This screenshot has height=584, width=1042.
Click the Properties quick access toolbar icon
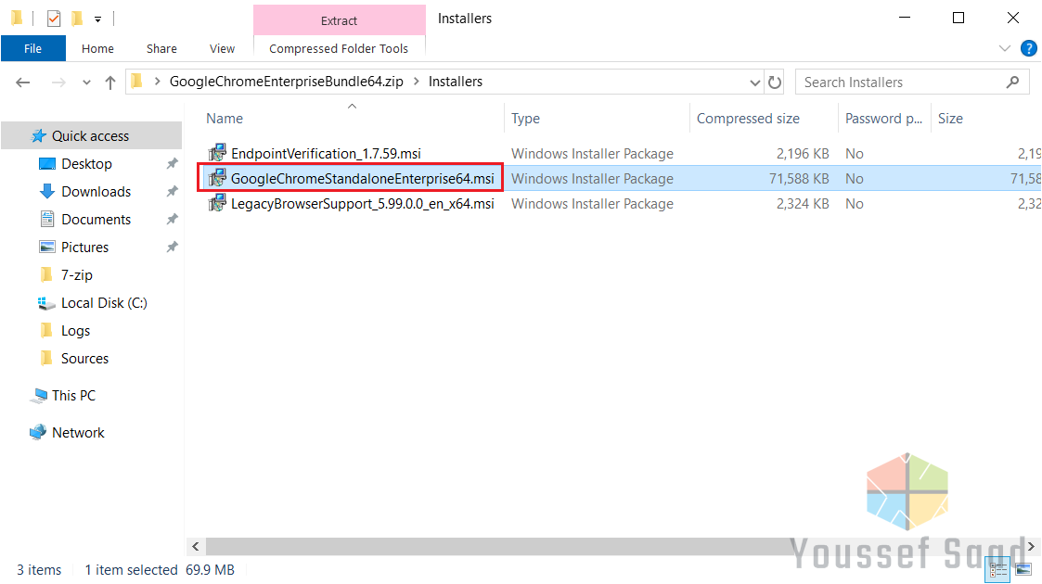(x=54, y=19)
